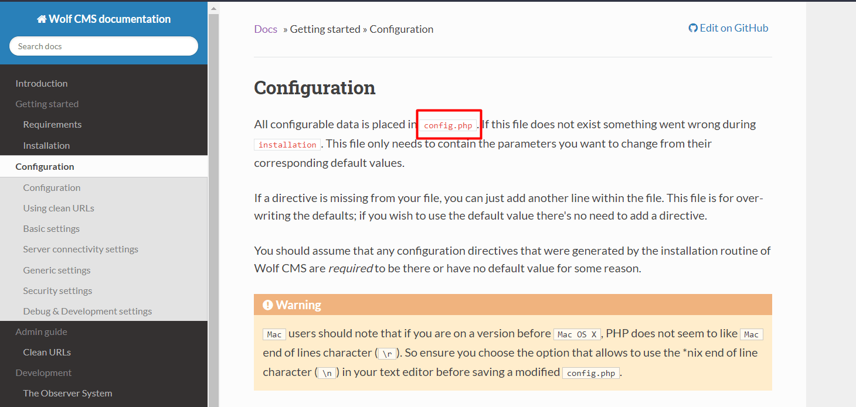The height and width of the screenshot is (407, 856).
Task: Click 'Getting started' in the breadcrumb
Action: coord(325,29)
